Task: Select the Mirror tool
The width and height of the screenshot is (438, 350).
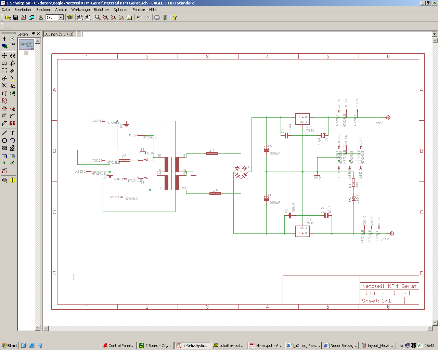Action: point(4,63)
